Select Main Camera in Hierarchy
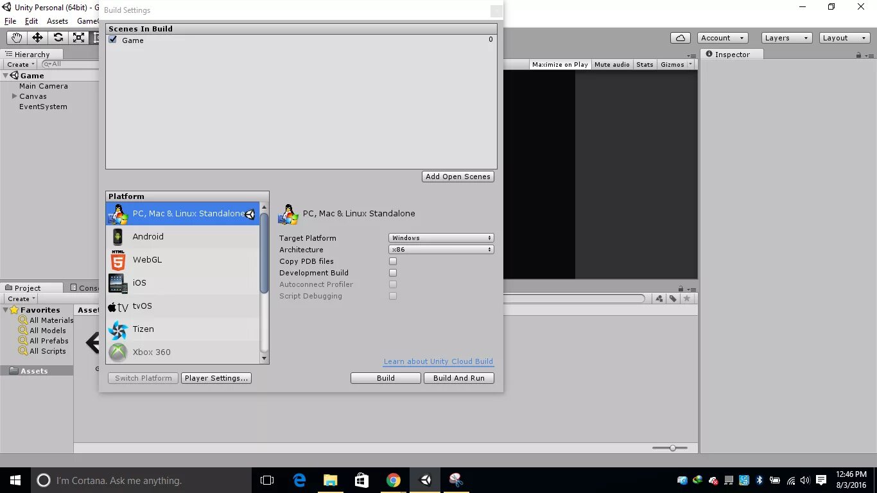 coord(44,86)
